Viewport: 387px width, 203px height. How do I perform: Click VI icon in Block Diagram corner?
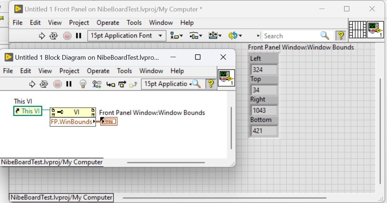tap(226, 78)
